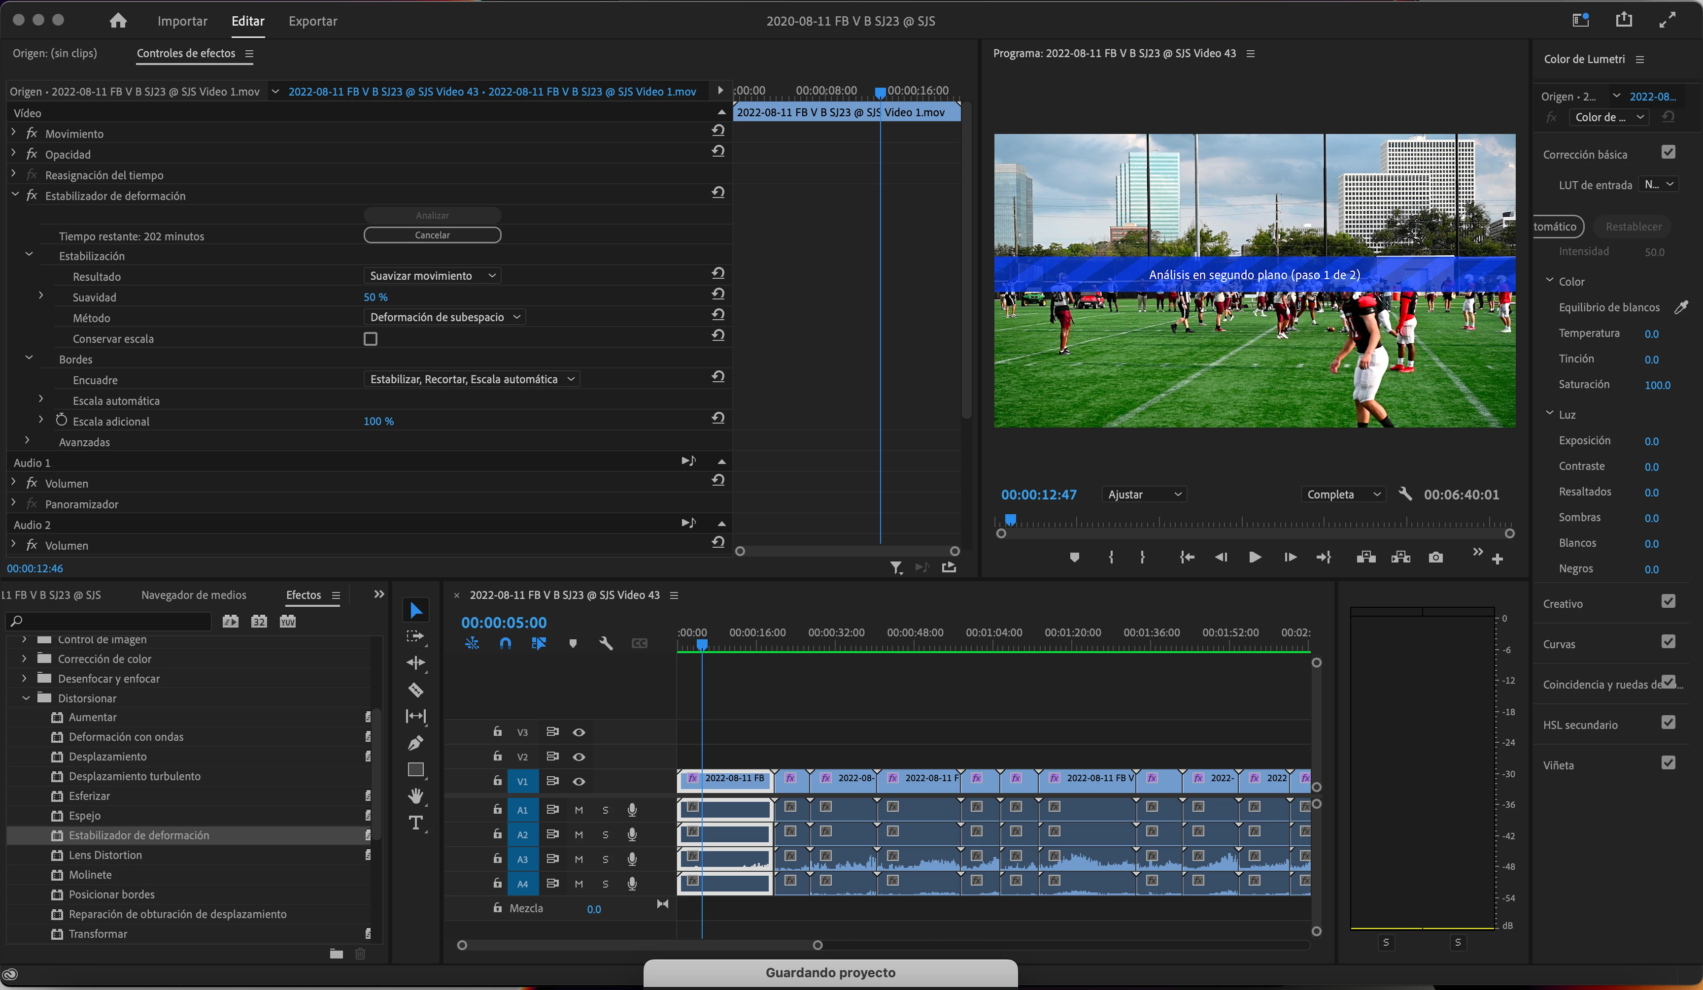Open the Encuadre dropdown

[472, 380]
